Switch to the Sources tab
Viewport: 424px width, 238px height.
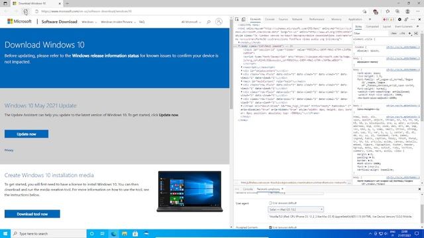(283, 19)
